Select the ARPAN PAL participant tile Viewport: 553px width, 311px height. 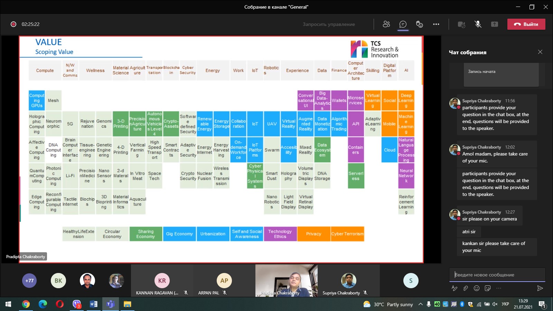[x=224, y=281]
